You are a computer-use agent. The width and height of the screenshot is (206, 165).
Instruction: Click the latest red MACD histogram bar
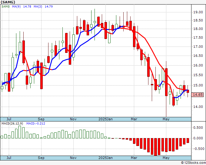click(x=188, y=141)
